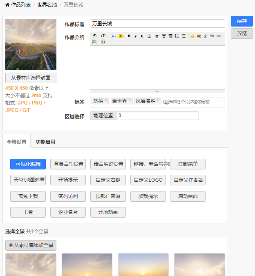Open 自定义作者名 settings
The height and width of the screenshot is (276, 255).
[188, 180]
